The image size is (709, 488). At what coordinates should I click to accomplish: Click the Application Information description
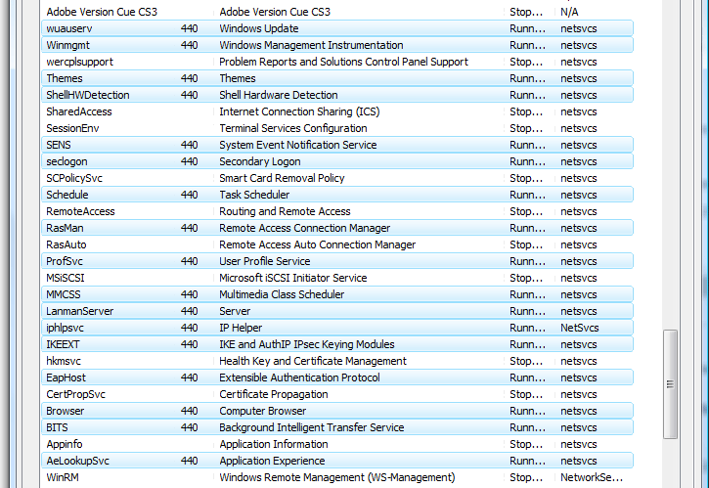[274, 444]
